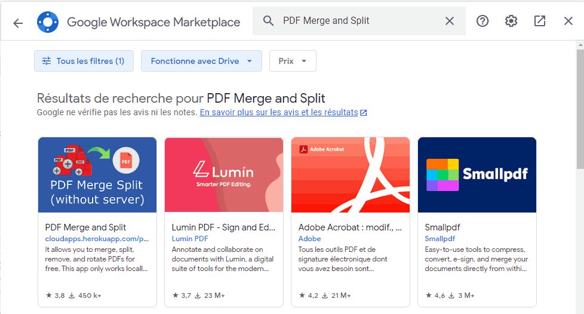Select the Smallpdf card title
The image size is (584, 314).
442,227
